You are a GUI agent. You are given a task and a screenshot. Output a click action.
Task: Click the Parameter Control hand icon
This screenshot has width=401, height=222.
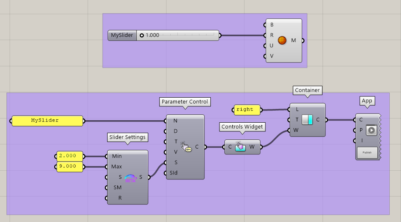click(x=186, y=147)
